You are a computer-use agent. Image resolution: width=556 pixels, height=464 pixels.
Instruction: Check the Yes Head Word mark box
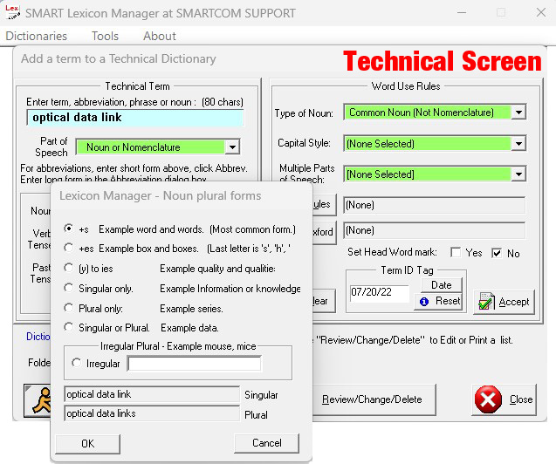(456, 253)
